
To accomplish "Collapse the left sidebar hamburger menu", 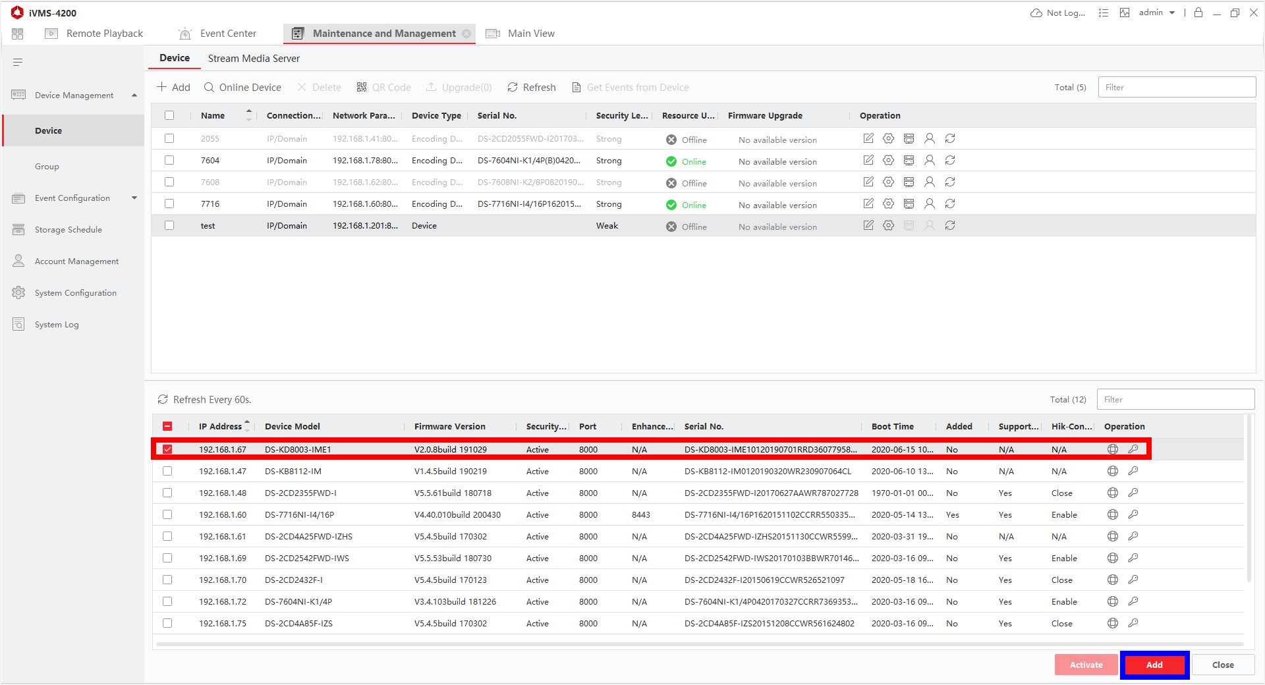I will coord(18,63).
